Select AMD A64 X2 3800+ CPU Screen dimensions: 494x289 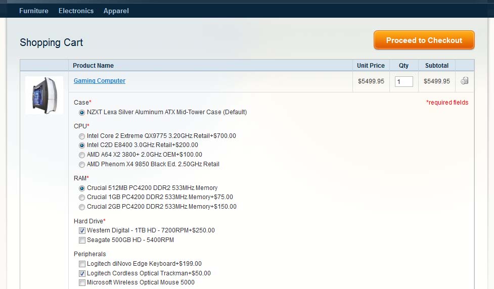tap(82, 155)
